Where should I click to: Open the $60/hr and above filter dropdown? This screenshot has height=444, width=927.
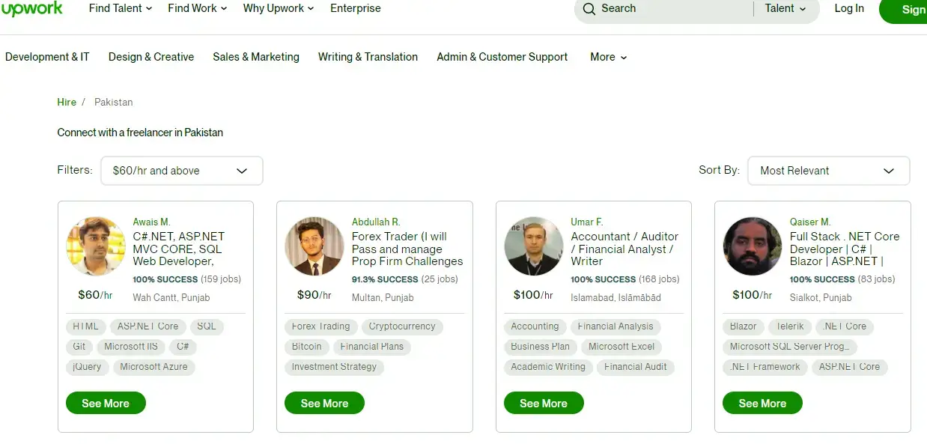pyautogui.click(x=182, y=171)
